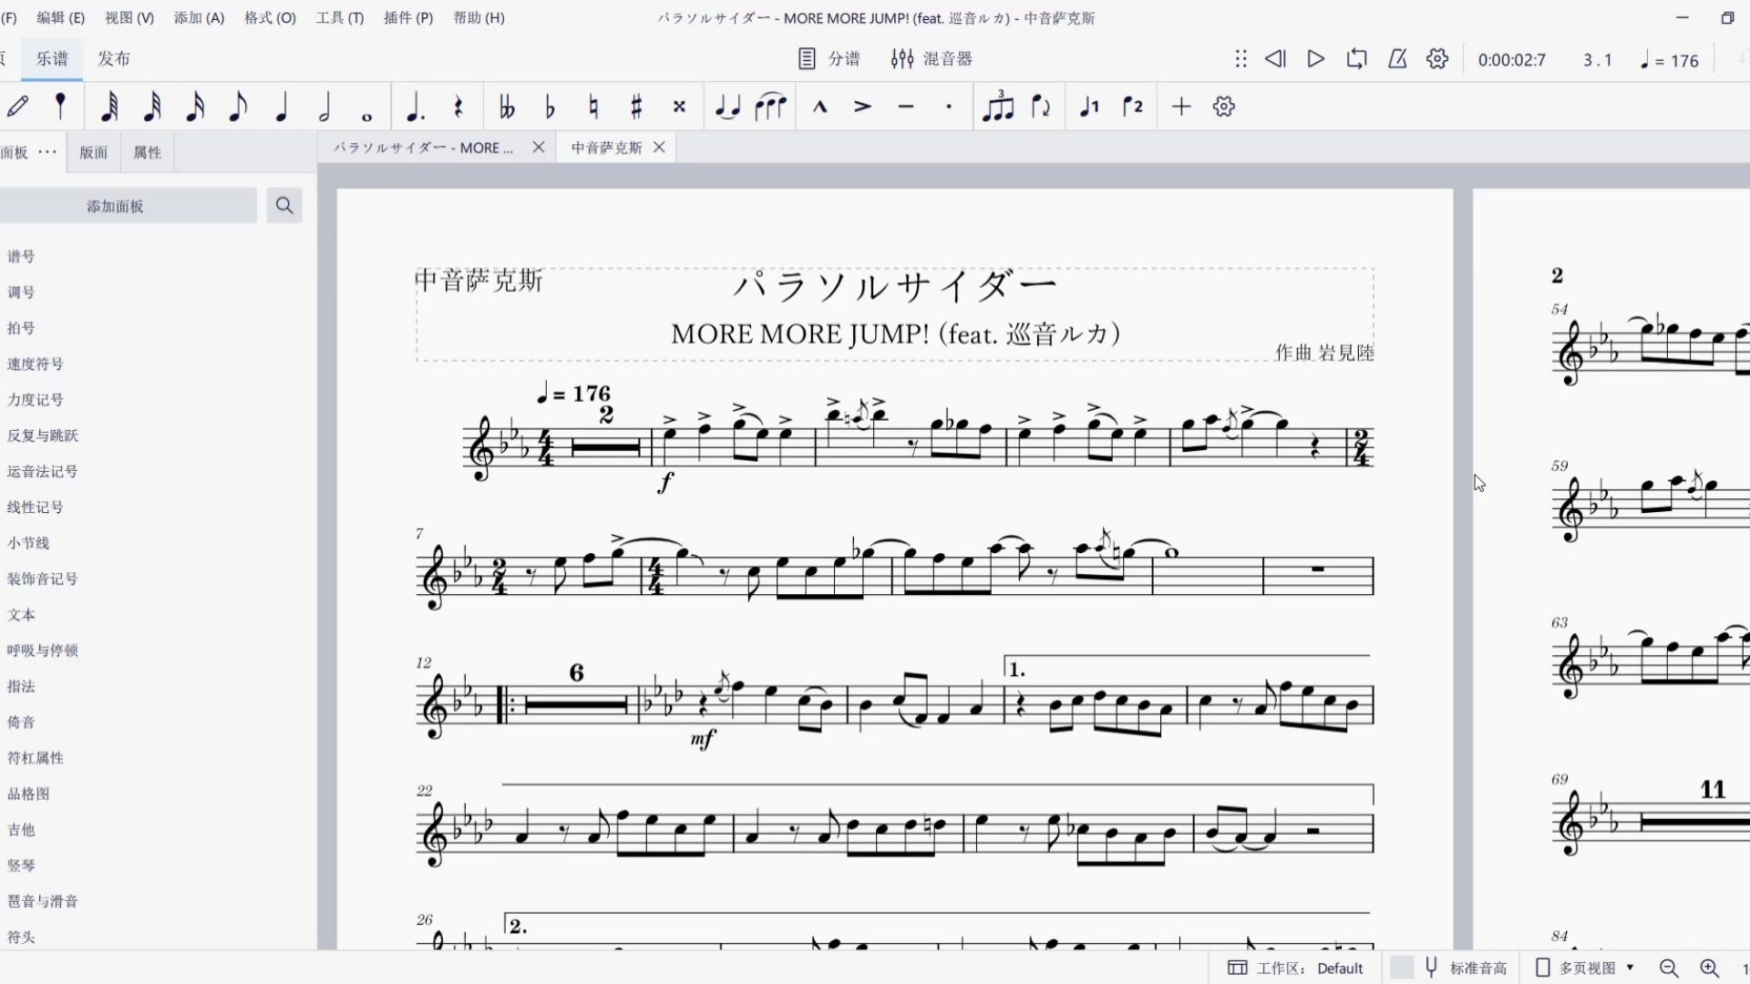This screenshot has height=984, width=1750.
Task: Select the 64th note duration
Action: (108, 107)
